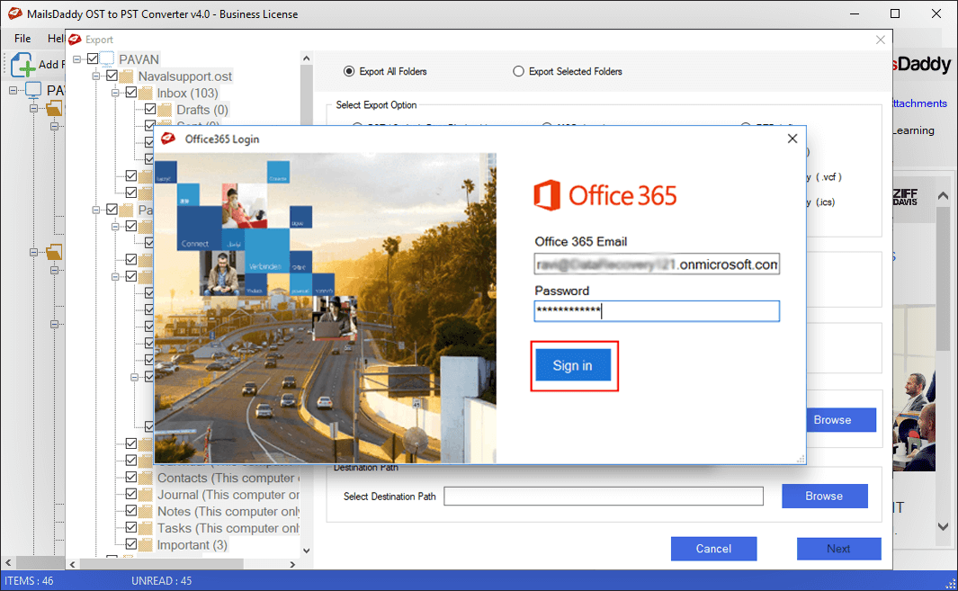Click the Office365 Login title icon
Screen dimensions: 958x591
point(168,139)
